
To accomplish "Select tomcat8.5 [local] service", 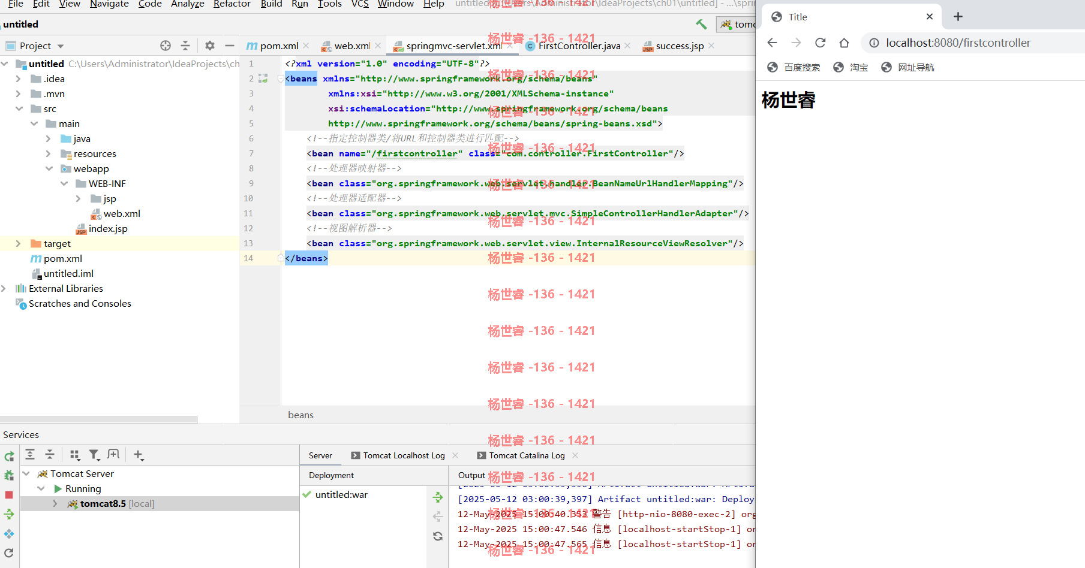I will pos(118,503).
